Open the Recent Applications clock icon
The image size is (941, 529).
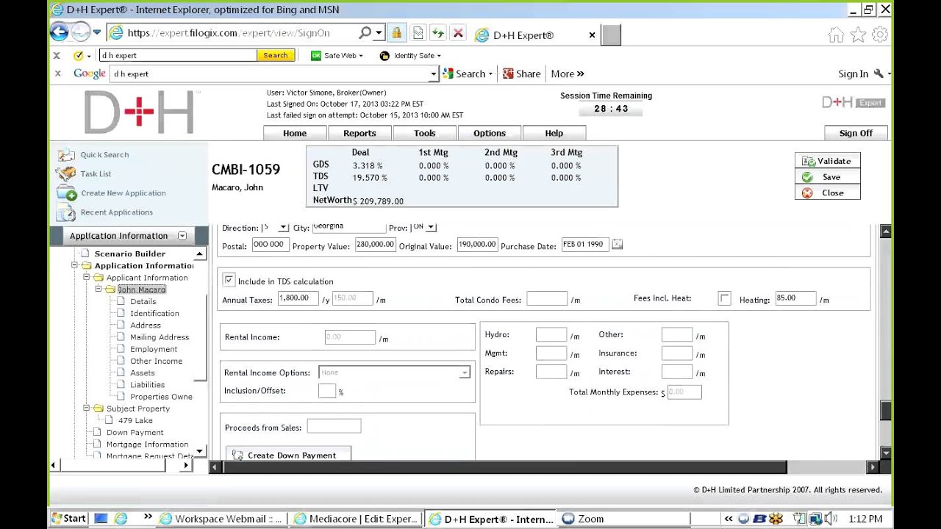point(66,212)
